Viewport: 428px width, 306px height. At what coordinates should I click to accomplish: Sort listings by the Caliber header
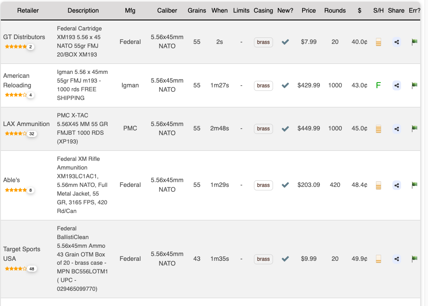tap(167, 10)
